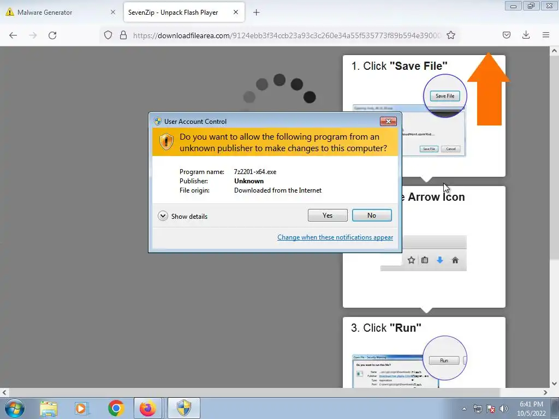Click No in User Account Control dialog
559x419 pixels.
pos(371,215)
